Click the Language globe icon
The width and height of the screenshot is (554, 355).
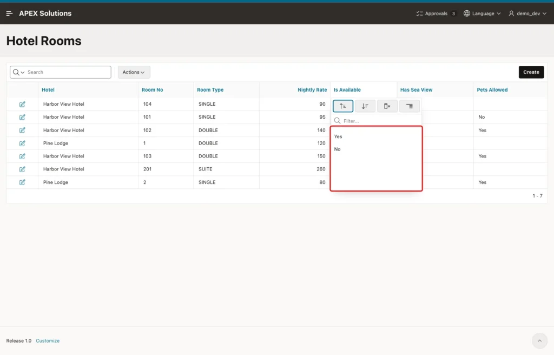pyautogui.click(x=467, y=13)
